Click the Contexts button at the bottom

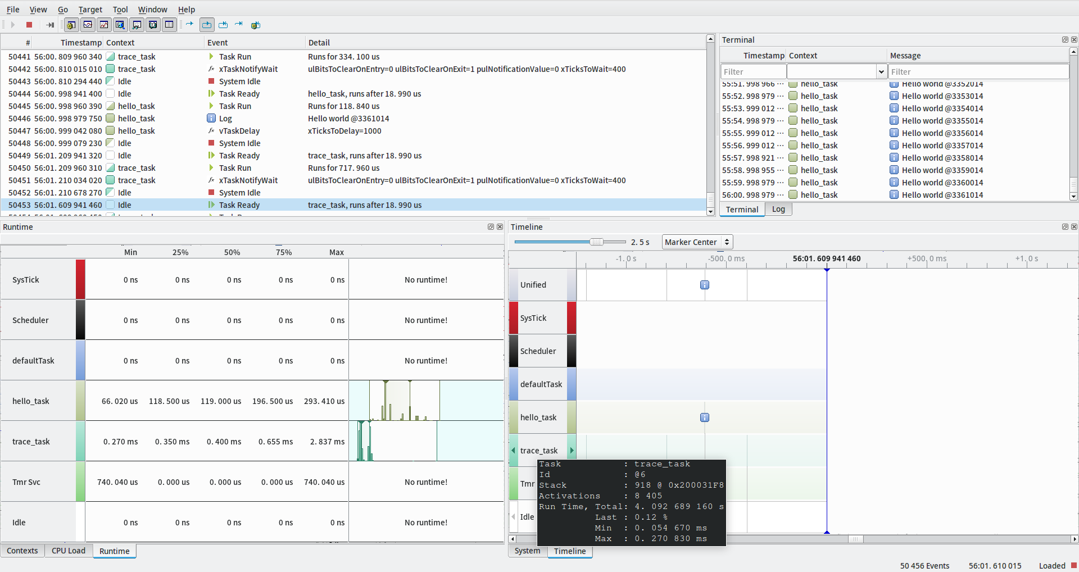click(22, 551)
